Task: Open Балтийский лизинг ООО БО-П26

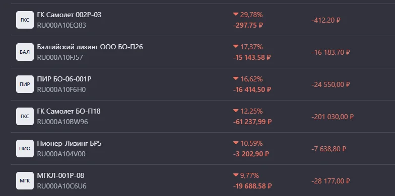Action: coord(90,47)
